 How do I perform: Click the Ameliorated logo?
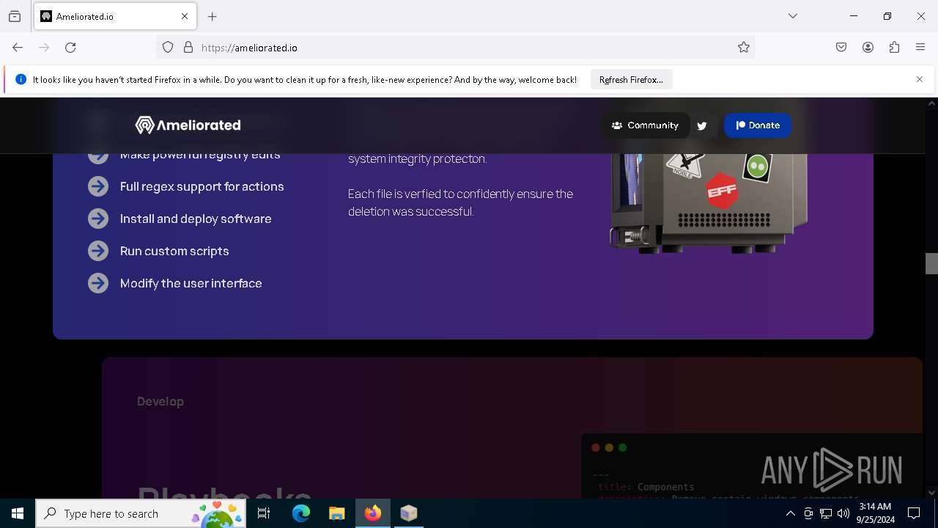pos(188,125)
